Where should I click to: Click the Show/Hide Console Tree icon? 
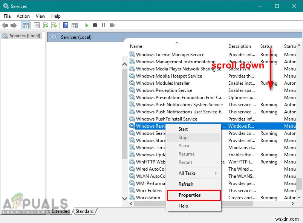tap(25, 25)
